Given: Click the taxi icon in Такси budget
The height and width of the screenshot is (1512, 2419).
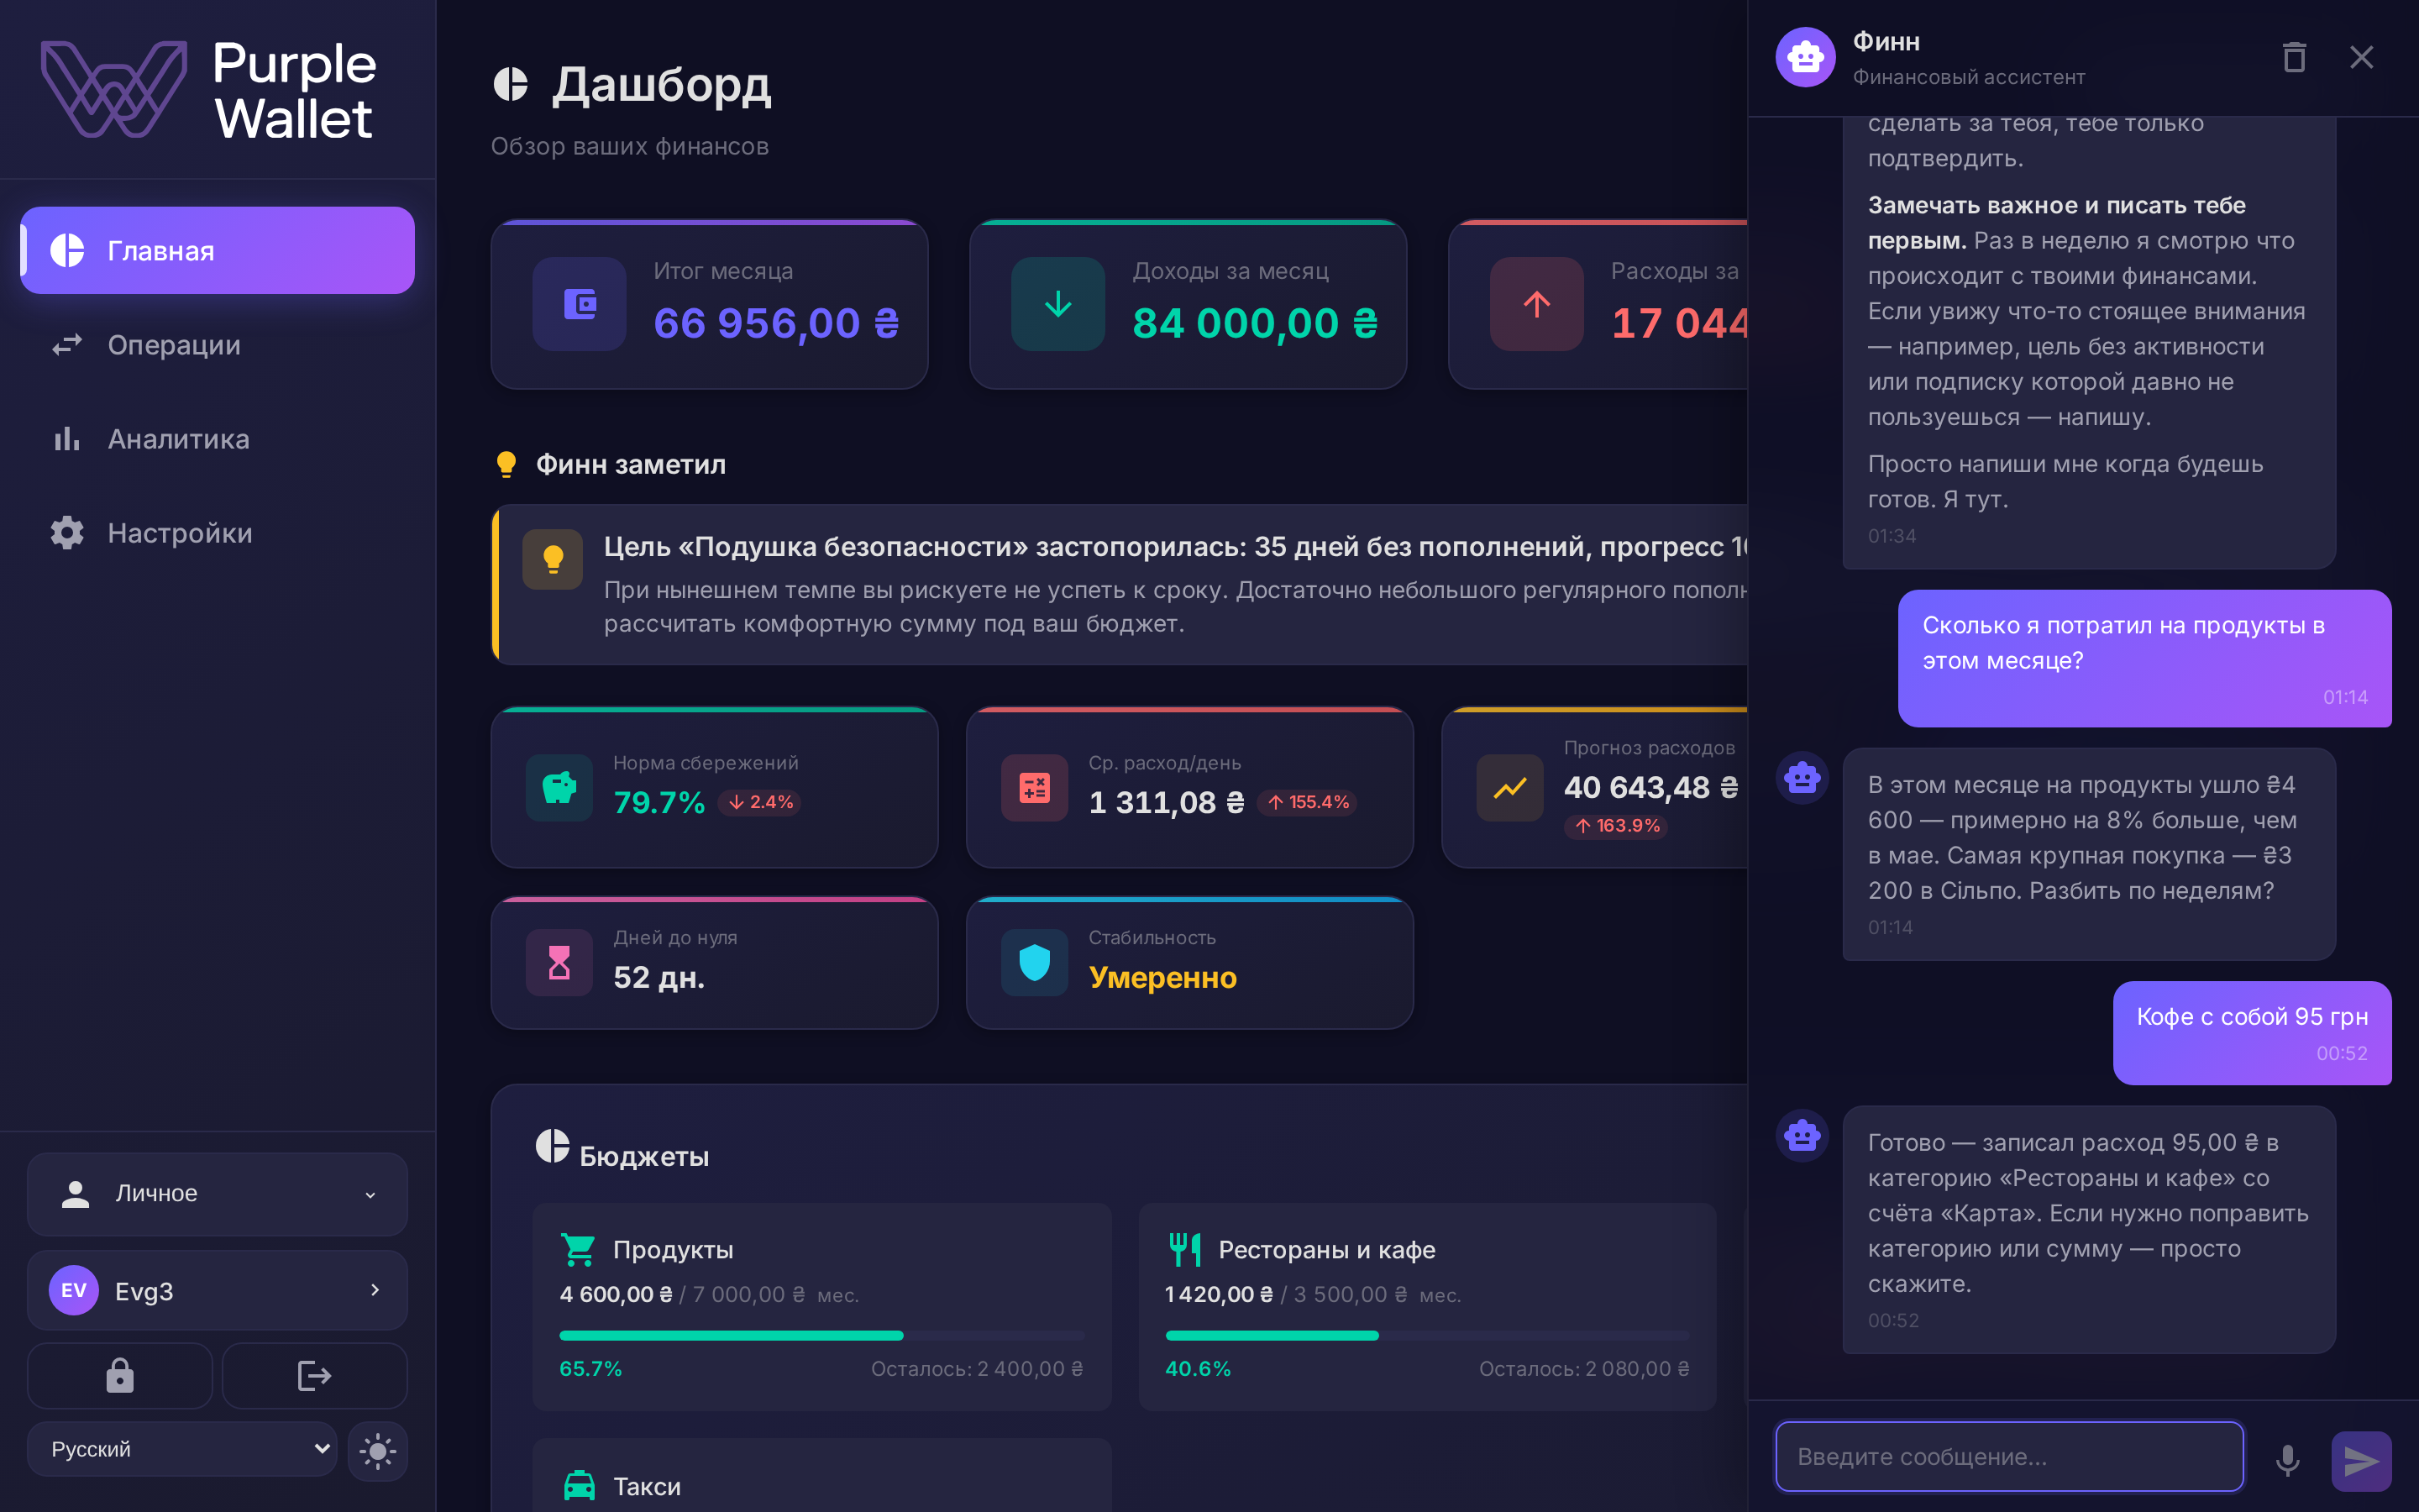Looking at the screenshot, I should (579, 1486).
